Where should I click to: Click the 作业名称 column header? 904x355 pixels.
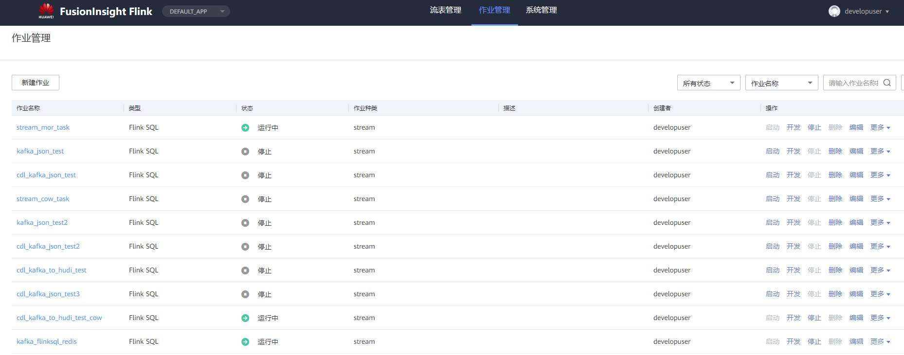[x=28, y=108]
